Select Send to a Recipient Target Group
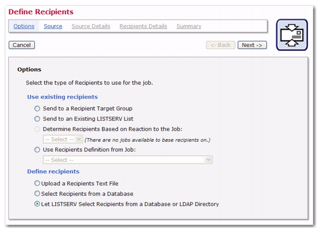The height and width of the screenshot is (235, 321). pyautogui.click(x=37, y=108)
